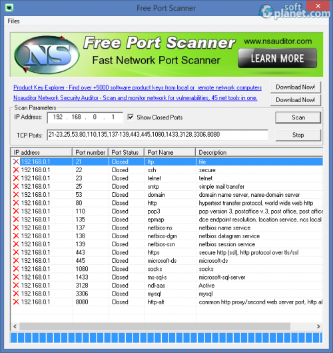This screenshot has height=353, width=333.
Task: Select the ndl-aas port name cell
Action: pos(156,286)
